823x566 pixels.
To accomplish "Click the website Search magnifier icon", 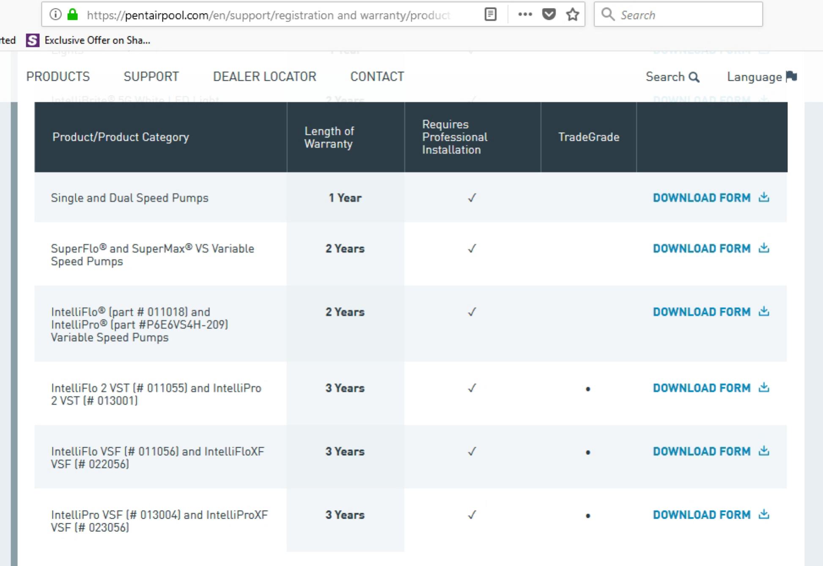I will click(694, 77).
